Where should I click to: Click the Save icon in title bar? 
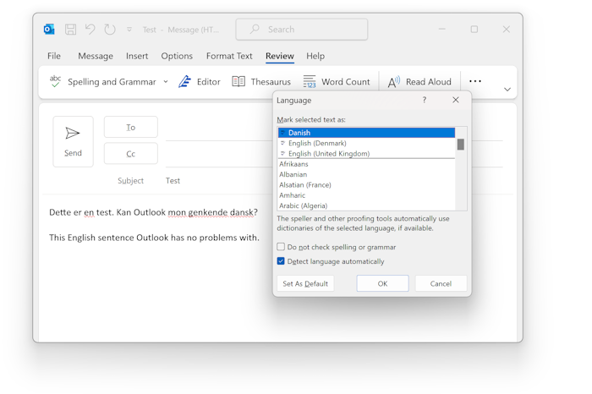70,30
